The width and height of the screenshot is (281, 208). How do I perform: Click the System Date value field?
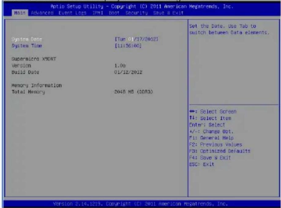137,39
